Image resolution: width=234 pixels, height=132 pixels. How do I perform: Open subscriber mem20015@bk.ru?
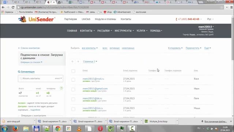[x=92, y=98]
